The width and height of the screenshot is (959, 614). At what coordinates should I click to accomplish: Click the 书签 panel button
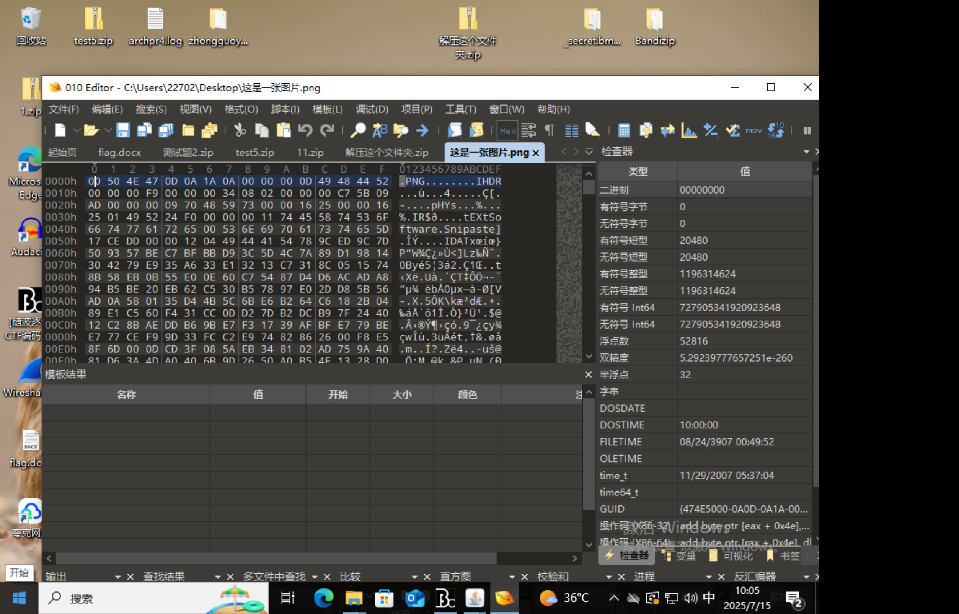pyautogui.click(x=783, y=556)
